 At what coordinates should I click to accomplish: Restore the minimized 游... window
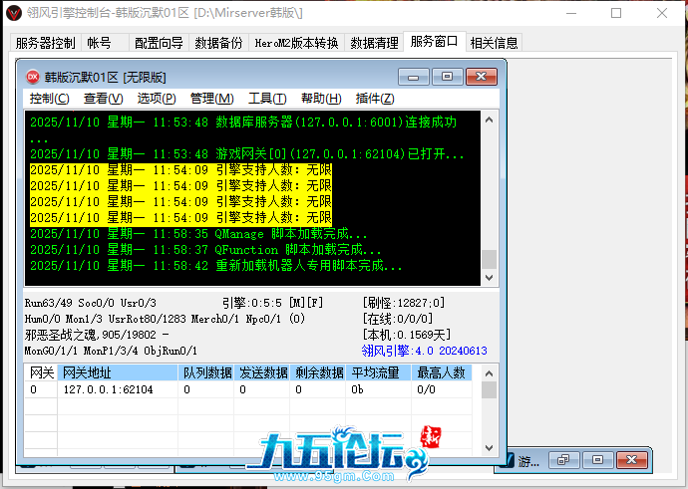564,460
